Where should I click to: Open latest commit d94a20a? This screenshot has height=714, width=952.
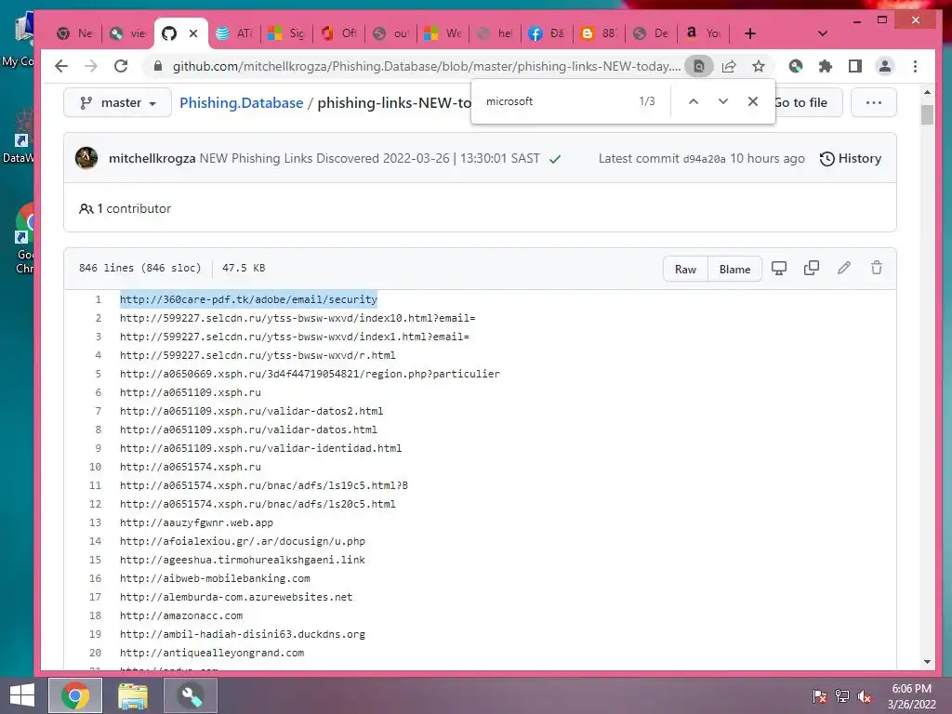704,159
